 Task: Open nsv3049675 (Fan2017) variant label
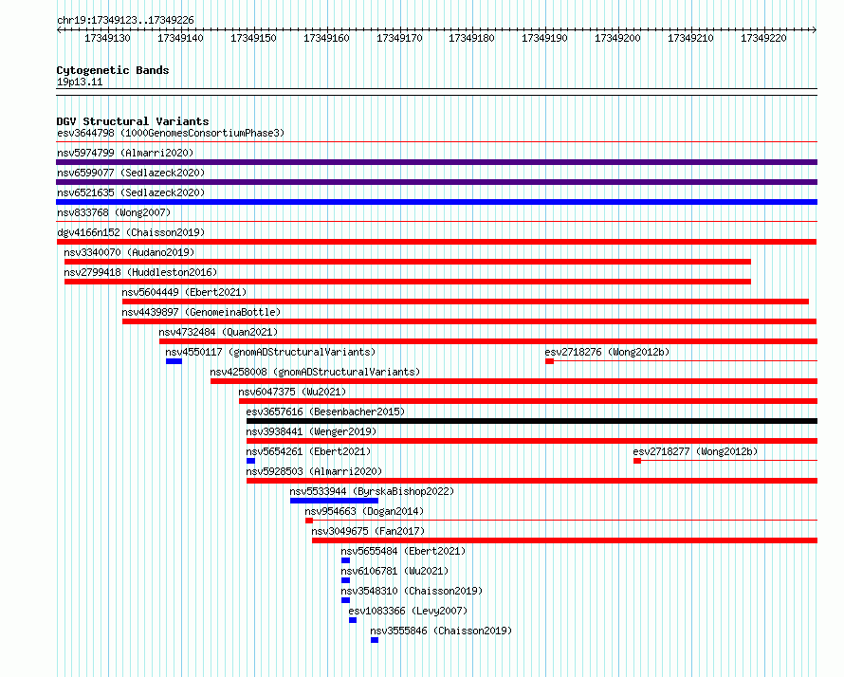click(x=368, y=531)
